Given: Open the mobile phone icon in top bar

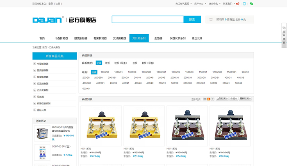Looking at the screenshot, I should click(244, 4).
